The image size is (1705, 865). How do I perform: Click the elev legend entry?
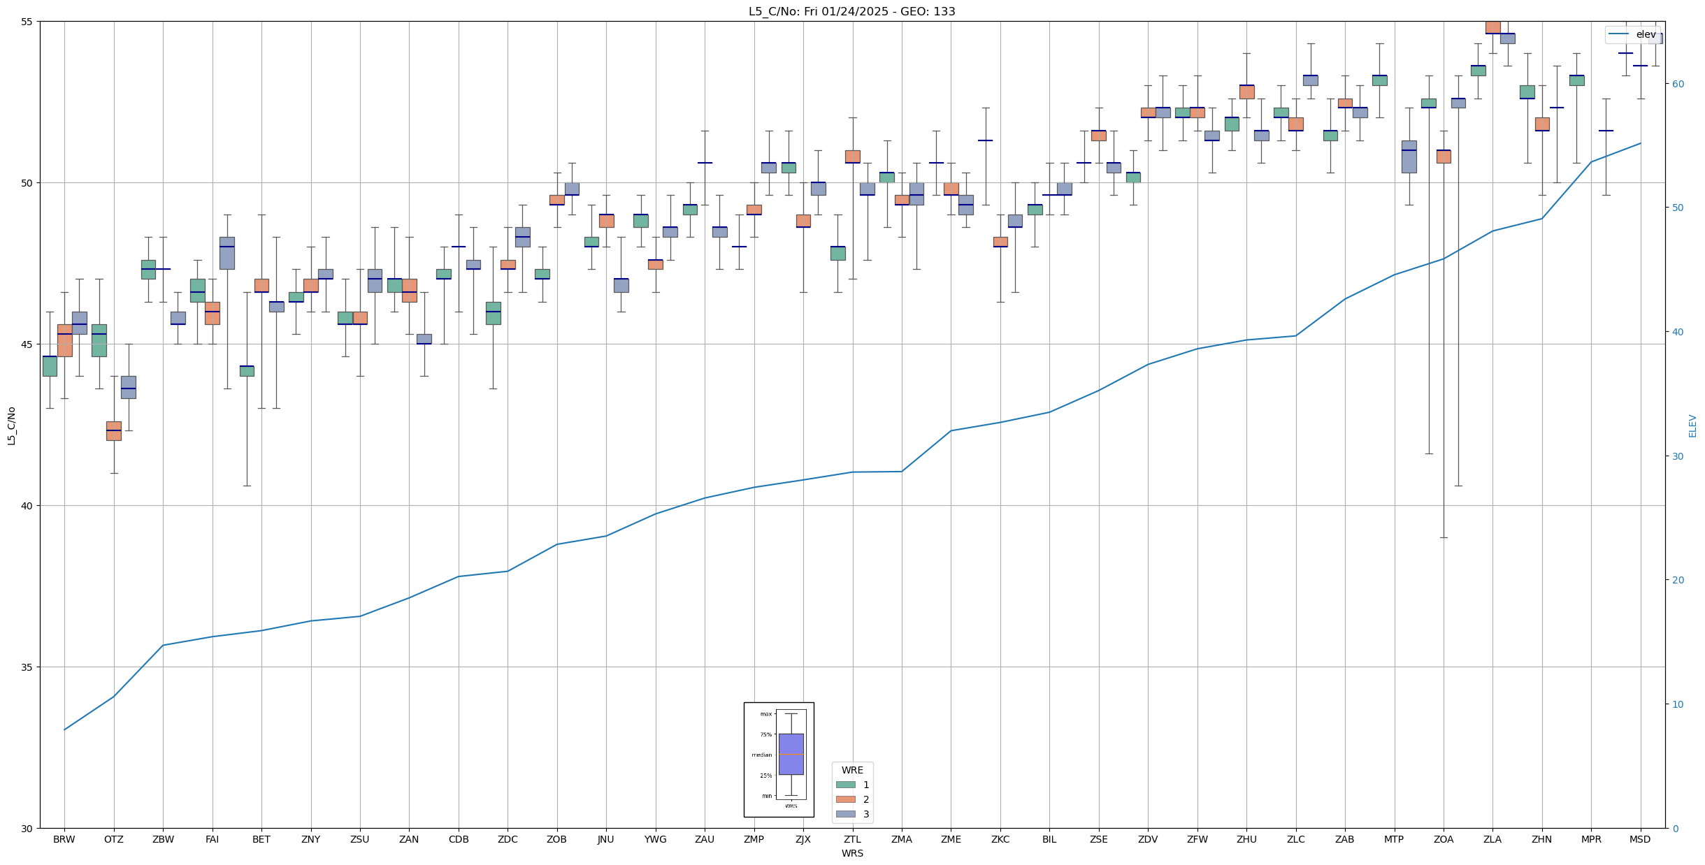point(1632,34)
